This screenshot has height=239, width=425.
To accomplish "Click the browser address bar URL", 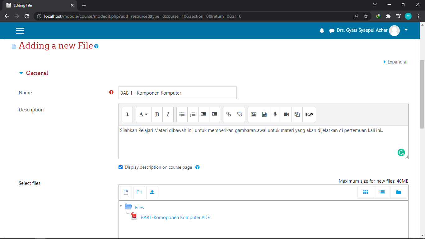I will pyautogui.click(x=143, y=16).
